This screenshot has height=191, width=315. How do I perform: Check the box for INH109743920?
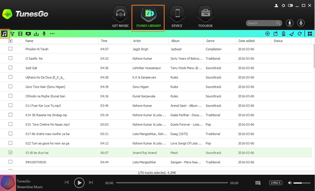[10, 162]
